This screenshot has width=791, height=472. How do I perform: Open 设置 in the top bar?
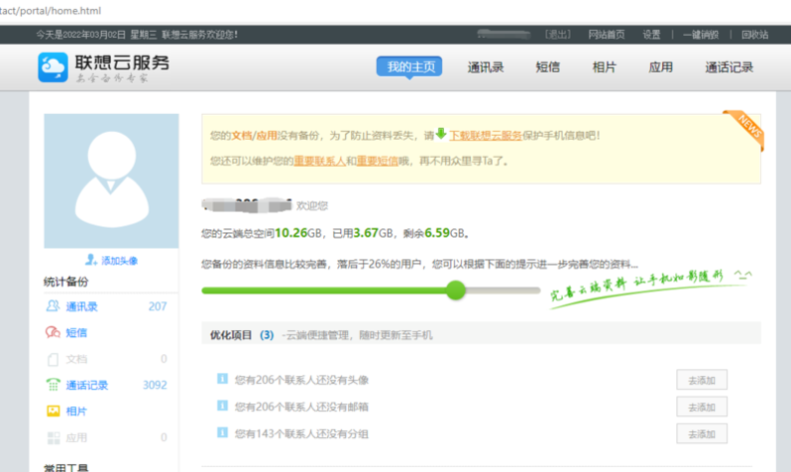tap(651, 34)
